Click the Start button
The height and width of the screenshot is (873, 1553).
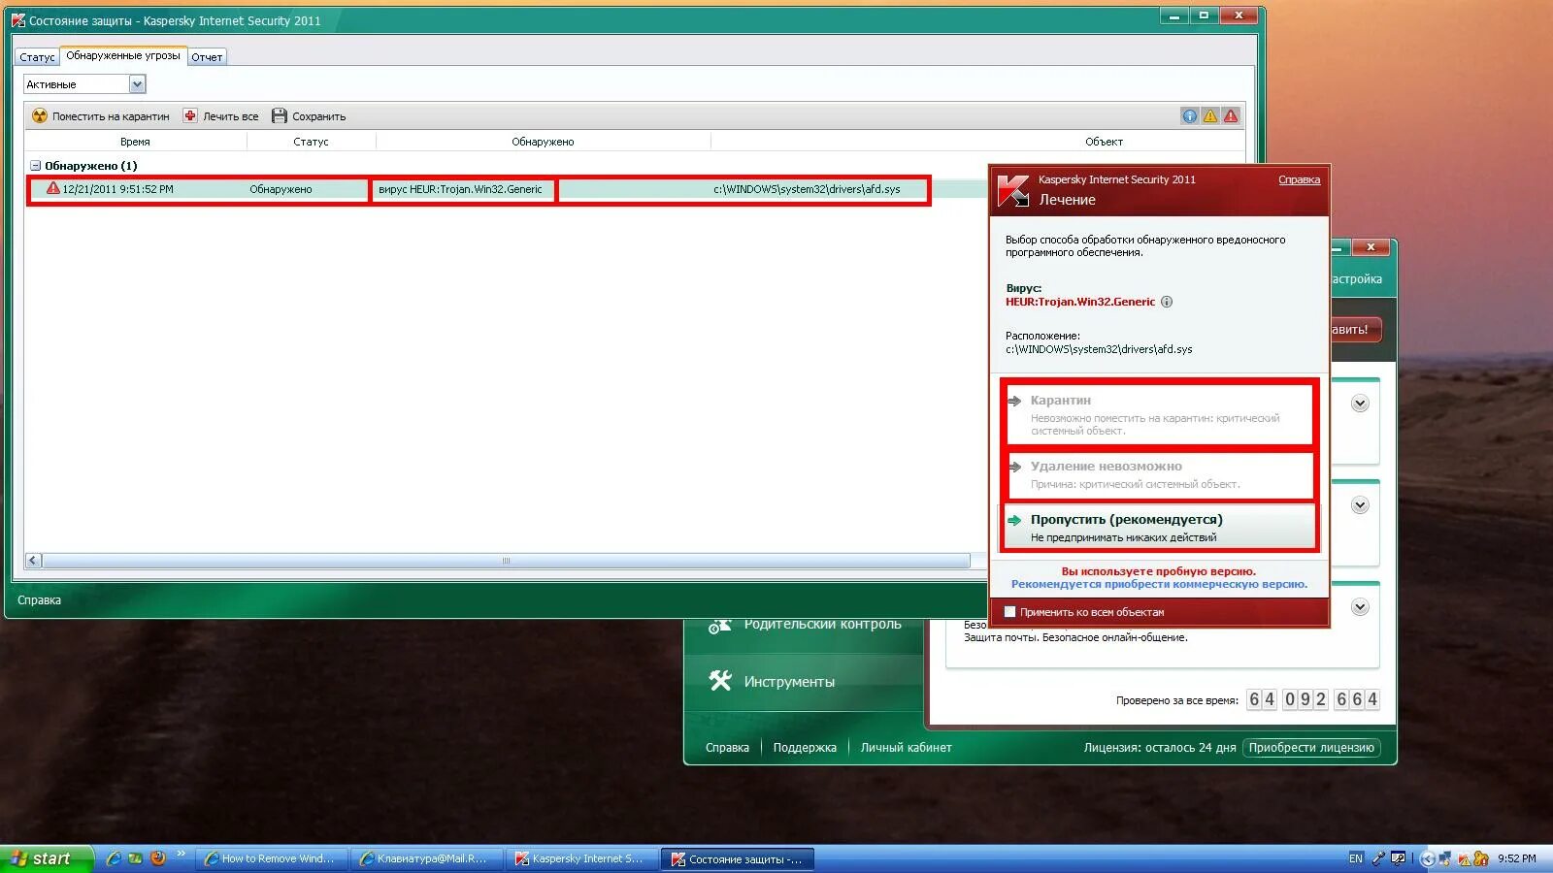coord(47,858)
